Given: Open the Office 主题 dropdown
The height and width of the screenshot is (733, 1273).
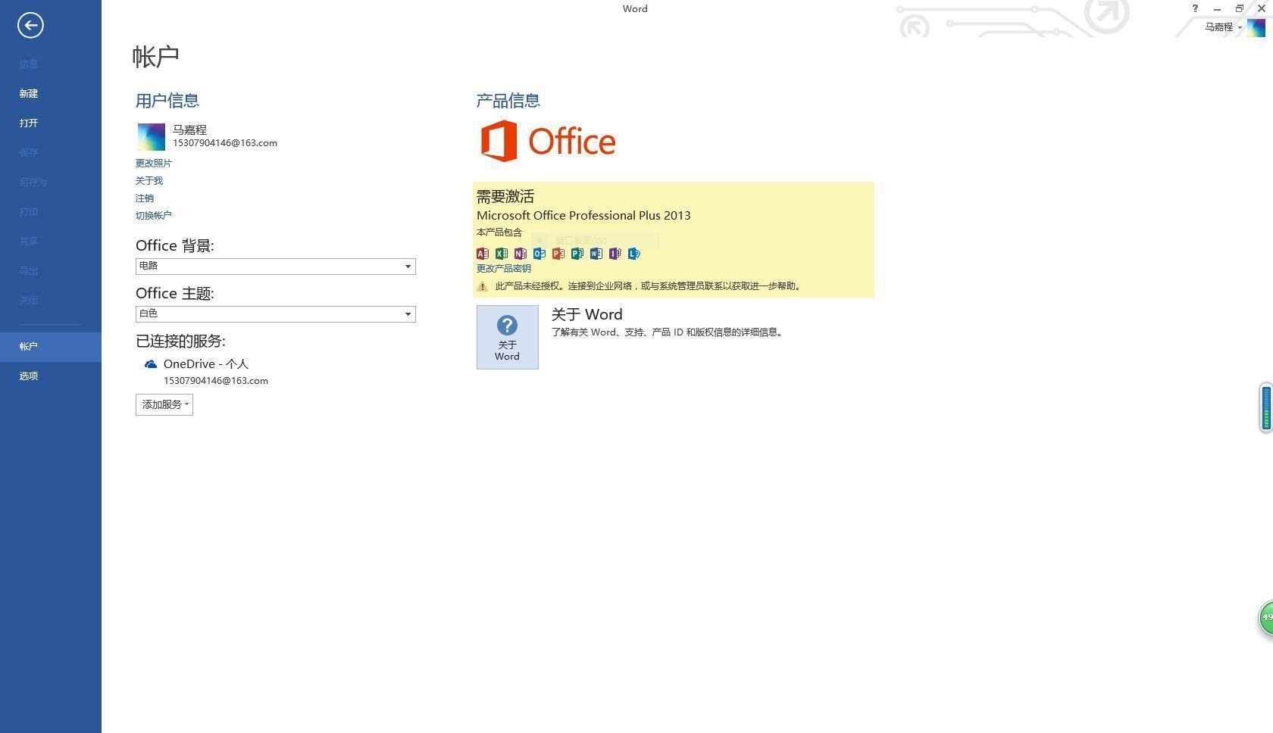Looking at the screenshot, I should (276, 314).
